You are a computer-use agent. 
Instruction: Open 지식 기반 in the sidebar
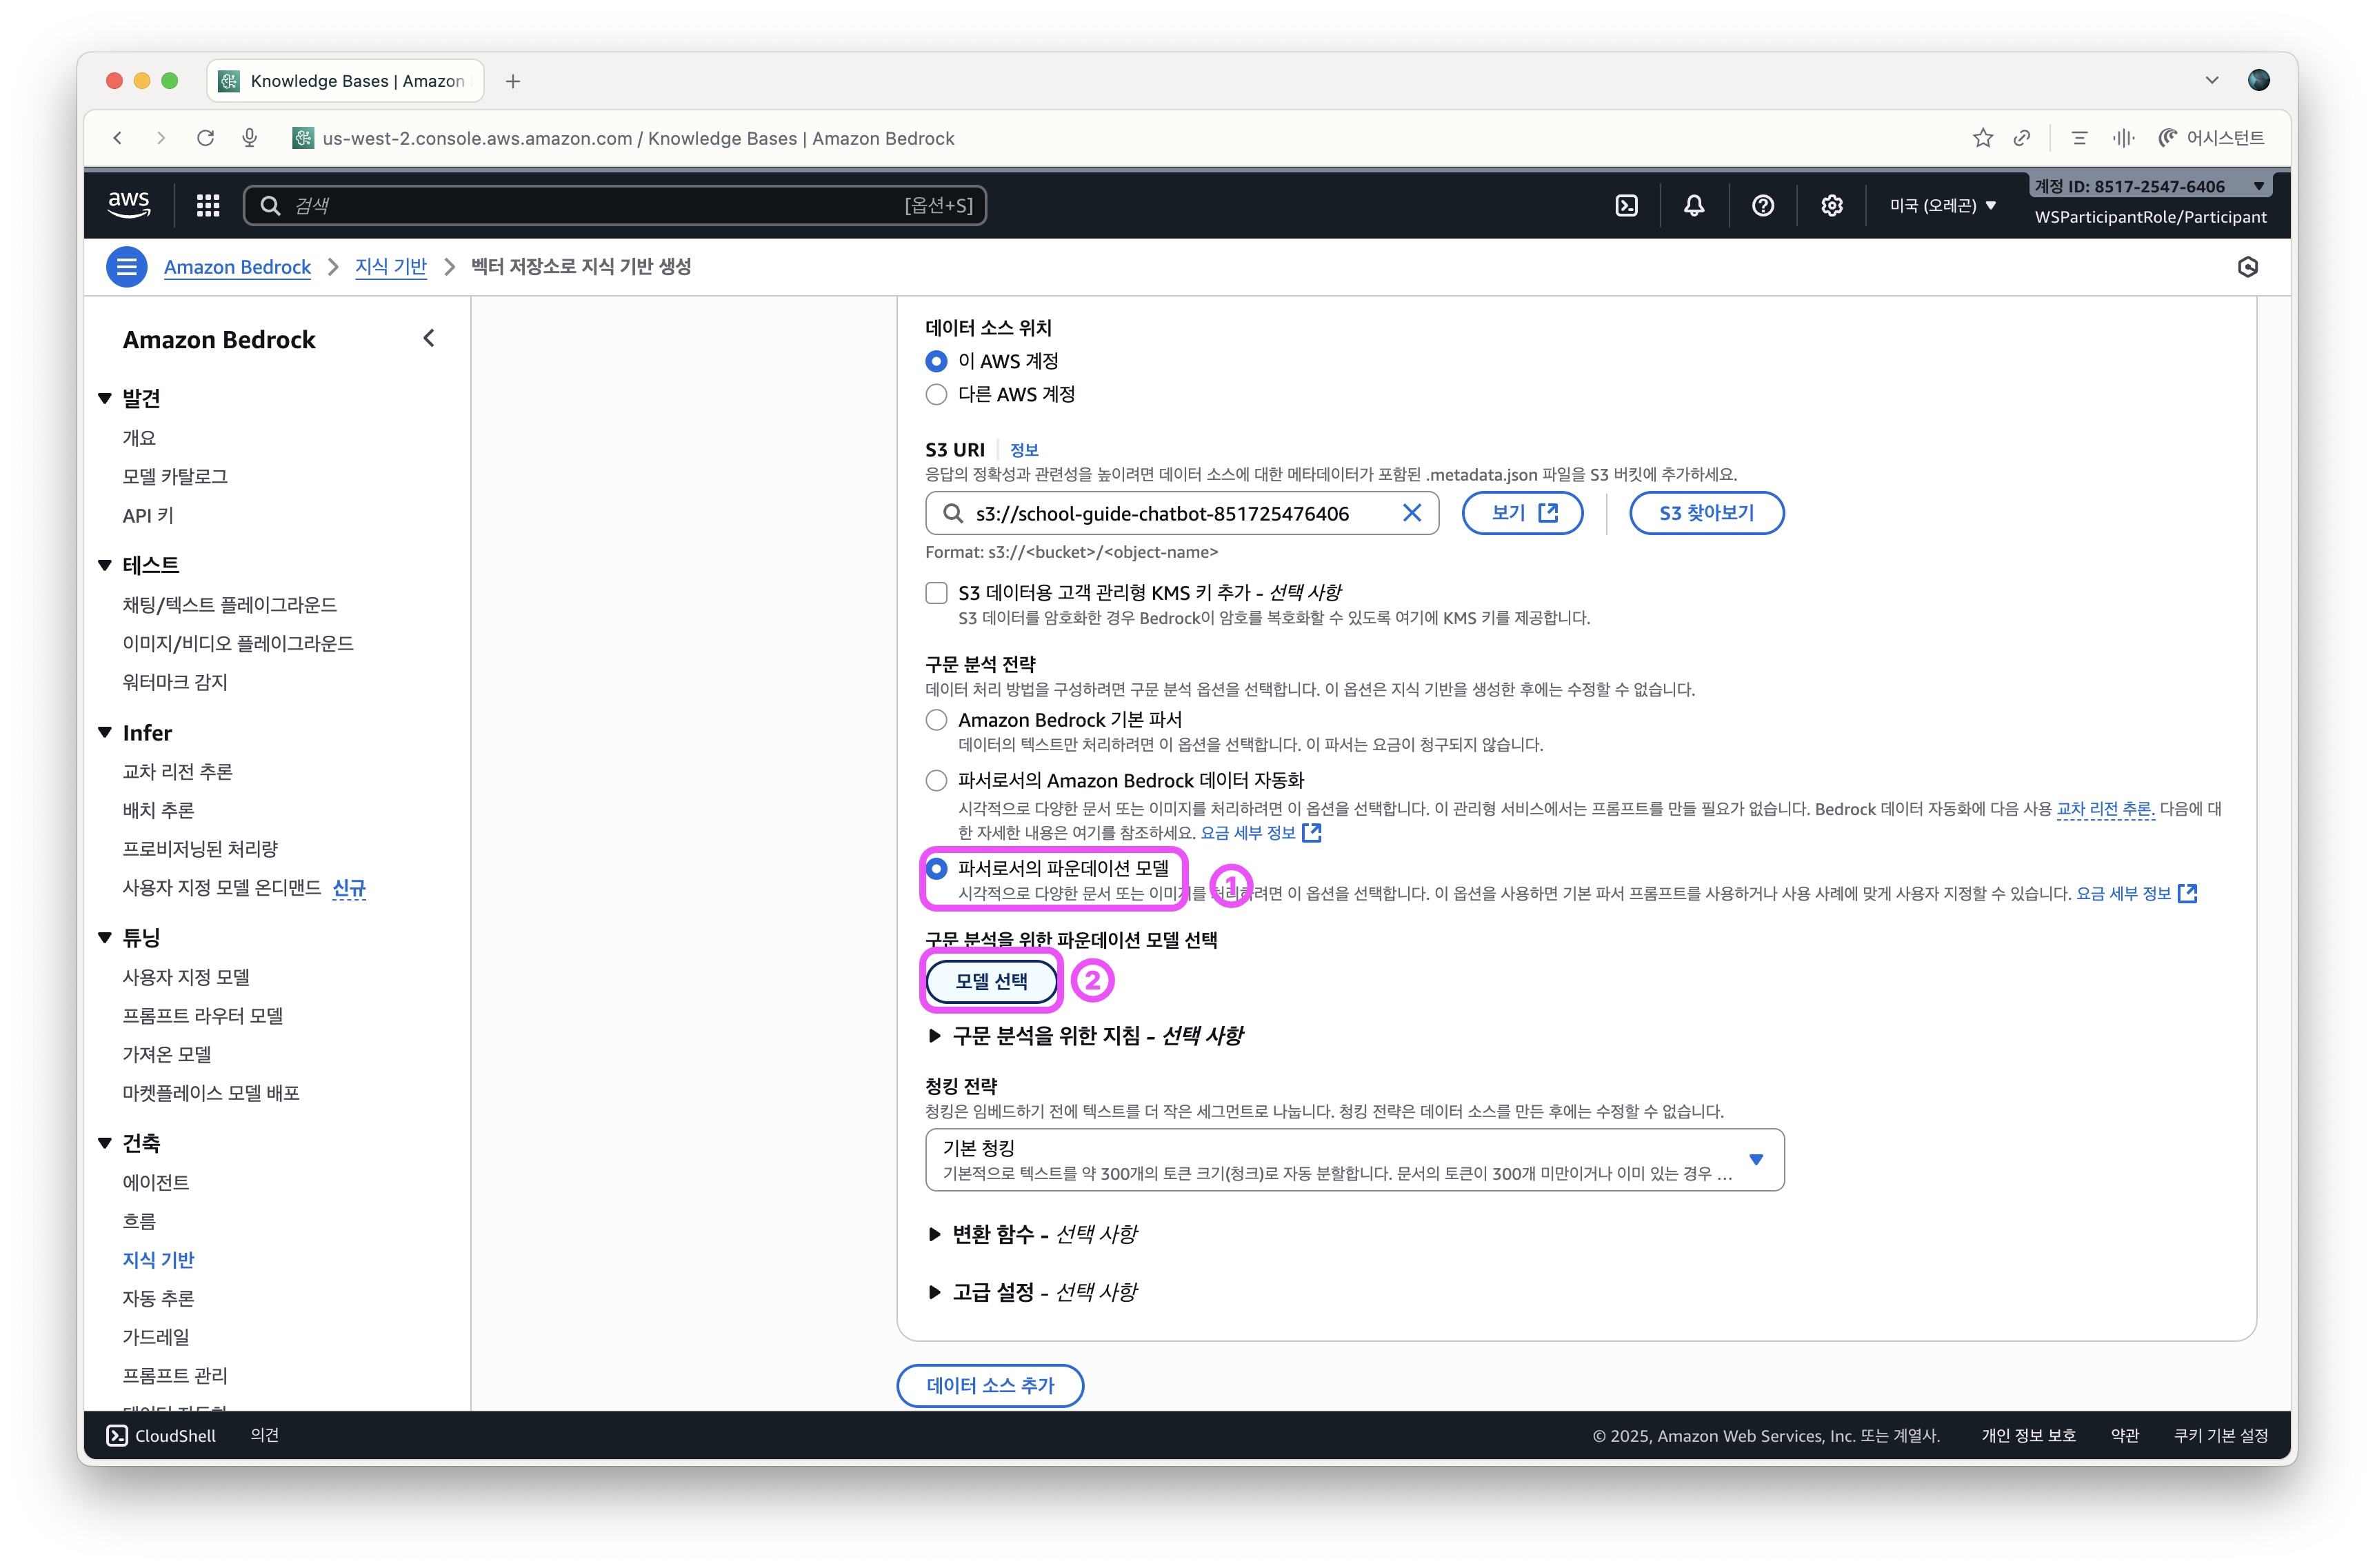click(158, 1259)
